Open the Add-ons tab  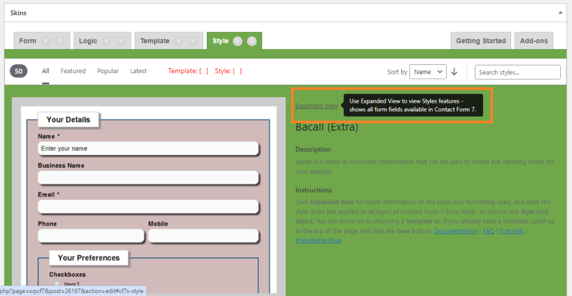[x=533, y=41]
